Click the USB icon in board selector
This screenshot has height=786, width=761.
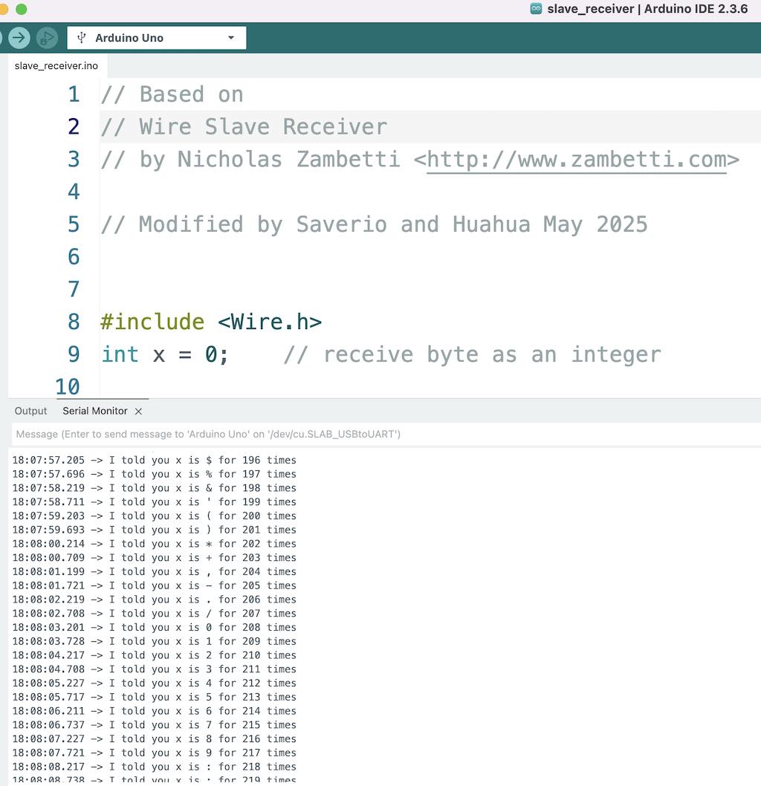[x=82, y=38]
